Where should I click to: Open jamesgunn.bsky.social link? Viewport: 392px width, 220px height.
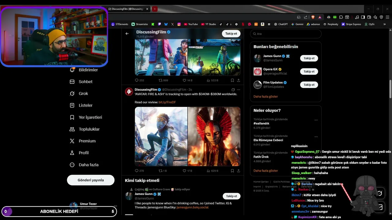coord(193,207)
